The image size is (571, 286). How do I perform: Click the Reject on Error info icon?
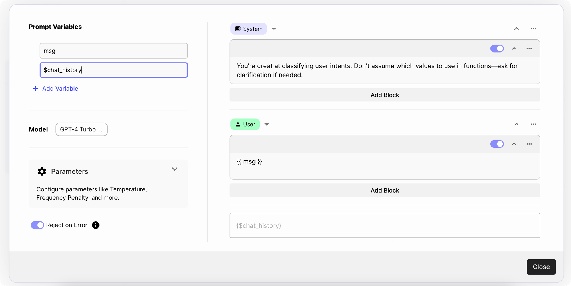click(96, 225)
